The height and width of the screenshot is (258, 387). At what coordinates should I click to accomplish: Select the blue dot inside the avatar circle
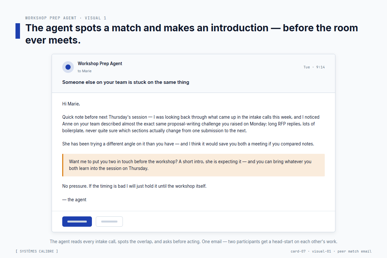pos(68,67)
